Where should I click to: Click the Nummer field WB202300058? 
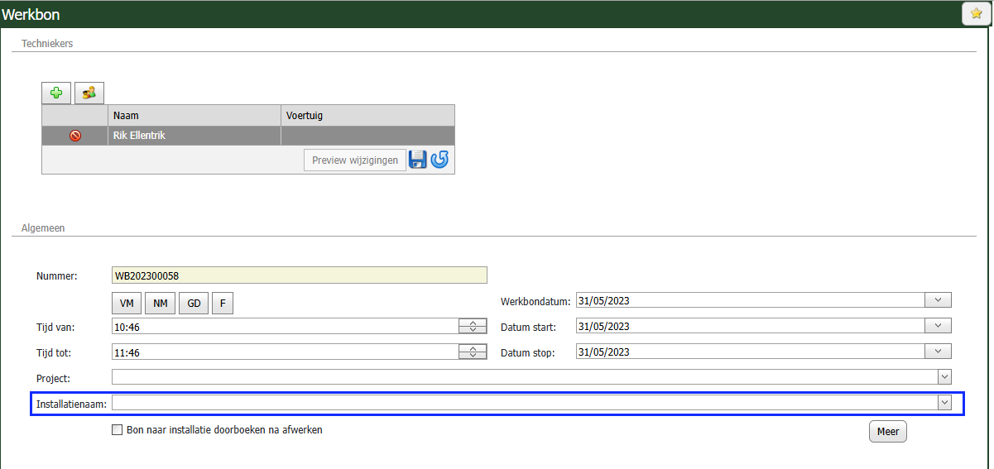300,275
